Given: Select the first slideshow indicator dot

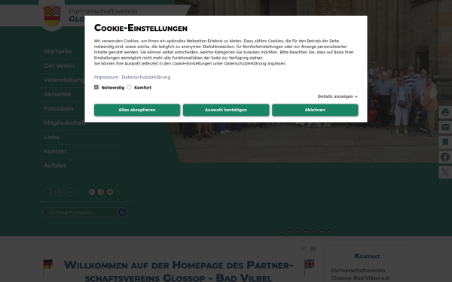Looking at the screenshot, I should (282, 232).
